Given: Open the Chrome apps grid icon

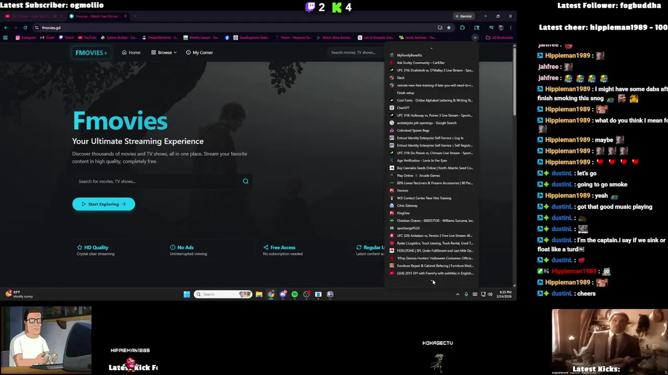Looking at the screenshot, I should [x=5, y=37].
